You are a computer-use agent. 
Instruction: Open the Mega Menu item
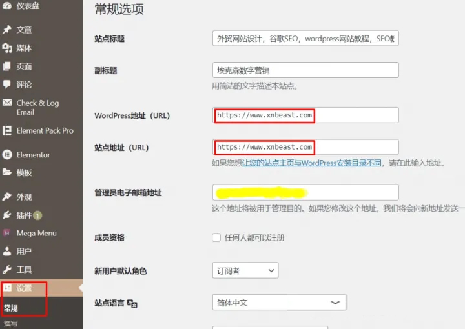pyautogui.click(x=36, y=234)
